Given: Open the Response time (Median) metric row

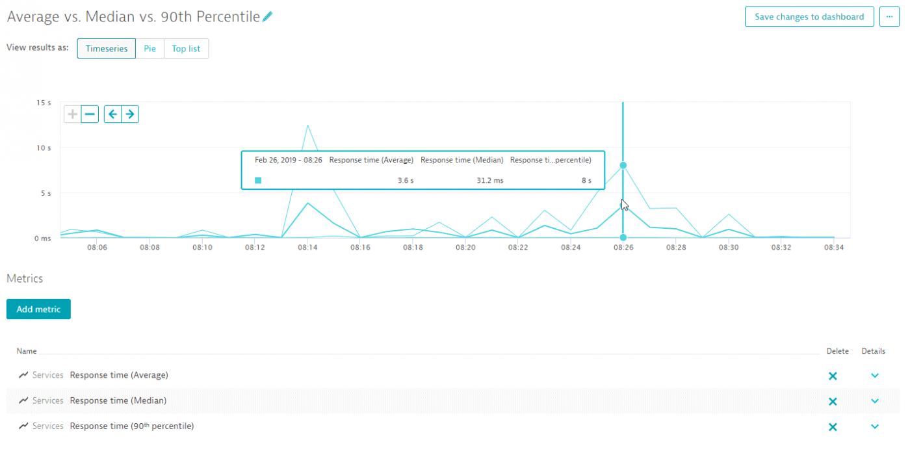Looking at the screenshot, I should coord(118,400).
